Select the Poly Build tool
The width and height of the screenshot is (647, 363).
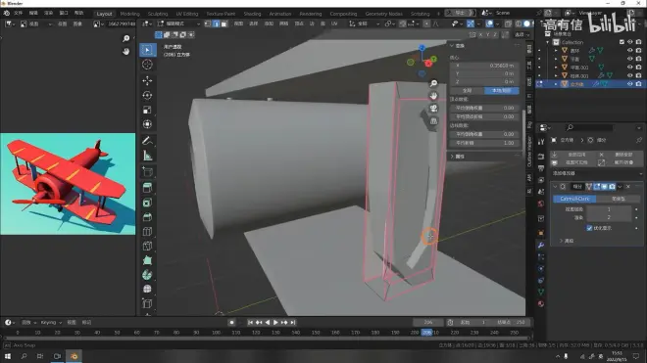(147, 260)
